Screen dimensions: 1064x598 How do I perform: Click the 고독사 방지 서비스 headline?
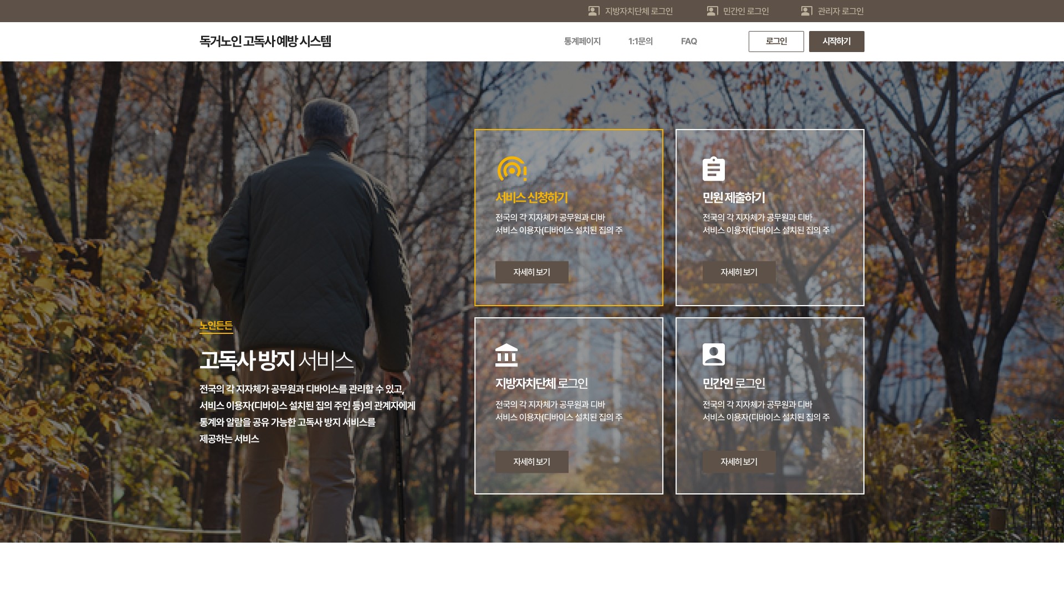(277, 360)
